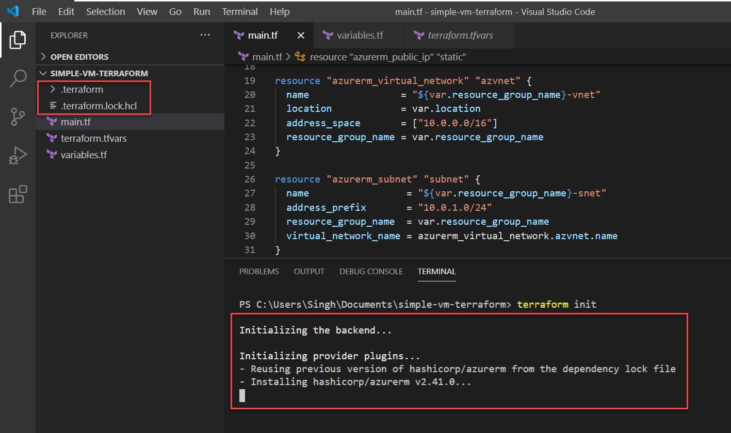This screenshot has height=433, width=731.
Task: Open the Terminal menu
Action: coord(240,11)
